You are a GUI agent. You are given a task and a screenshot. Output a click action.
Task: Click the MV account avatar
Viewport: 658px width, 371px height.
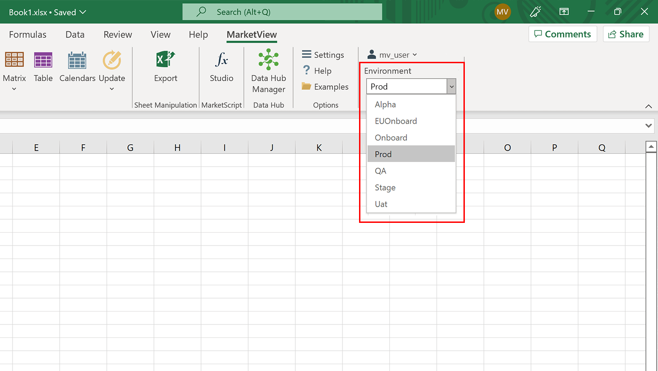click(502, 12)
